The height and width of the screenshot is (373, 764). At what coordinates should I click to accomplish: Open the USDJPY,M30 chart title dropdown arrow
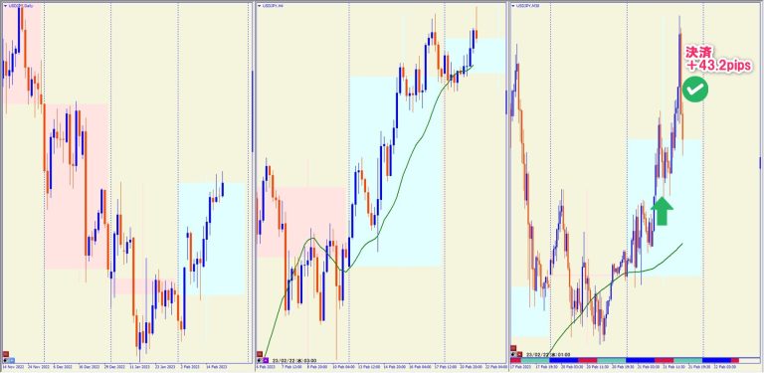coord(513,5)
